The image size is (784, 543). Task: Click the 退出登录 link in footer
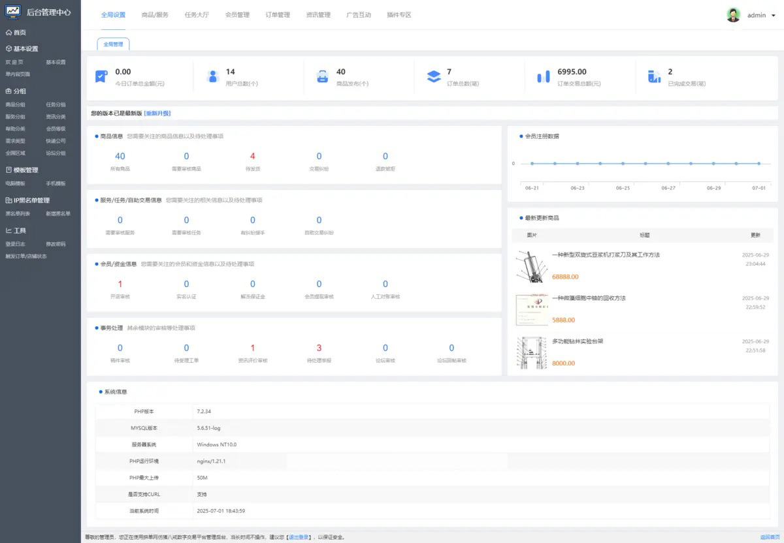[x=299, y=537]
